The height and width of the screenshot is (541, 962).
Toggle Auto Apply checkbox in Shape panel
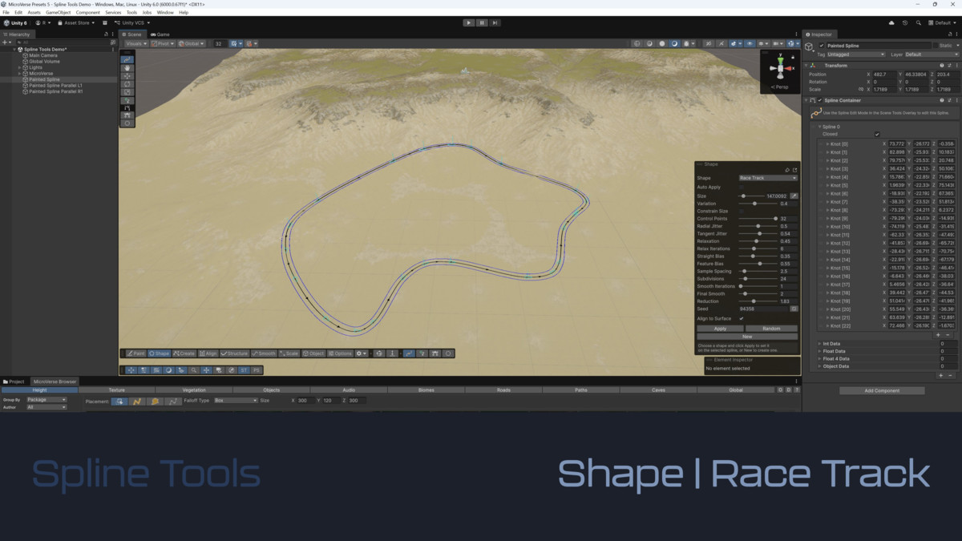(742, 187)
